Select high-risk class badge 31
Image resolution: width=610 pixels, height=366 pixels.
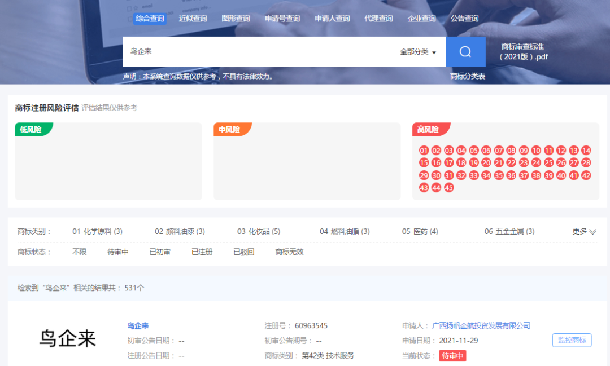tap(448, 175)
